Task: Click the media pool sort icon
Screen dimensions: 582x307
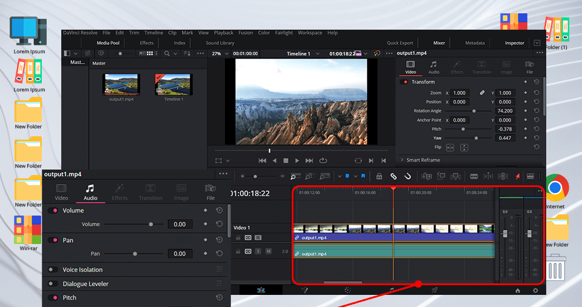Action: (x=187, y=53)
